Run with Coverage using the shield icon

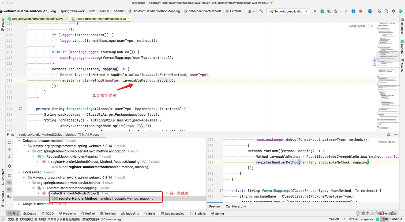coord(329,11)
